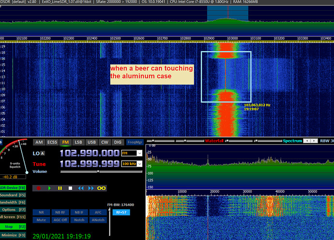Adjust the Volume slider
Screen dimensions: 334x240
(x=101, y=171)
